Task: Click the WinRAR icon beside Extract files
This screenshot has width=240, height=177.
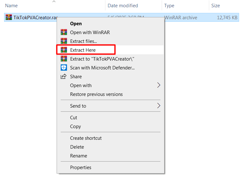Action: tap(64, 41)
